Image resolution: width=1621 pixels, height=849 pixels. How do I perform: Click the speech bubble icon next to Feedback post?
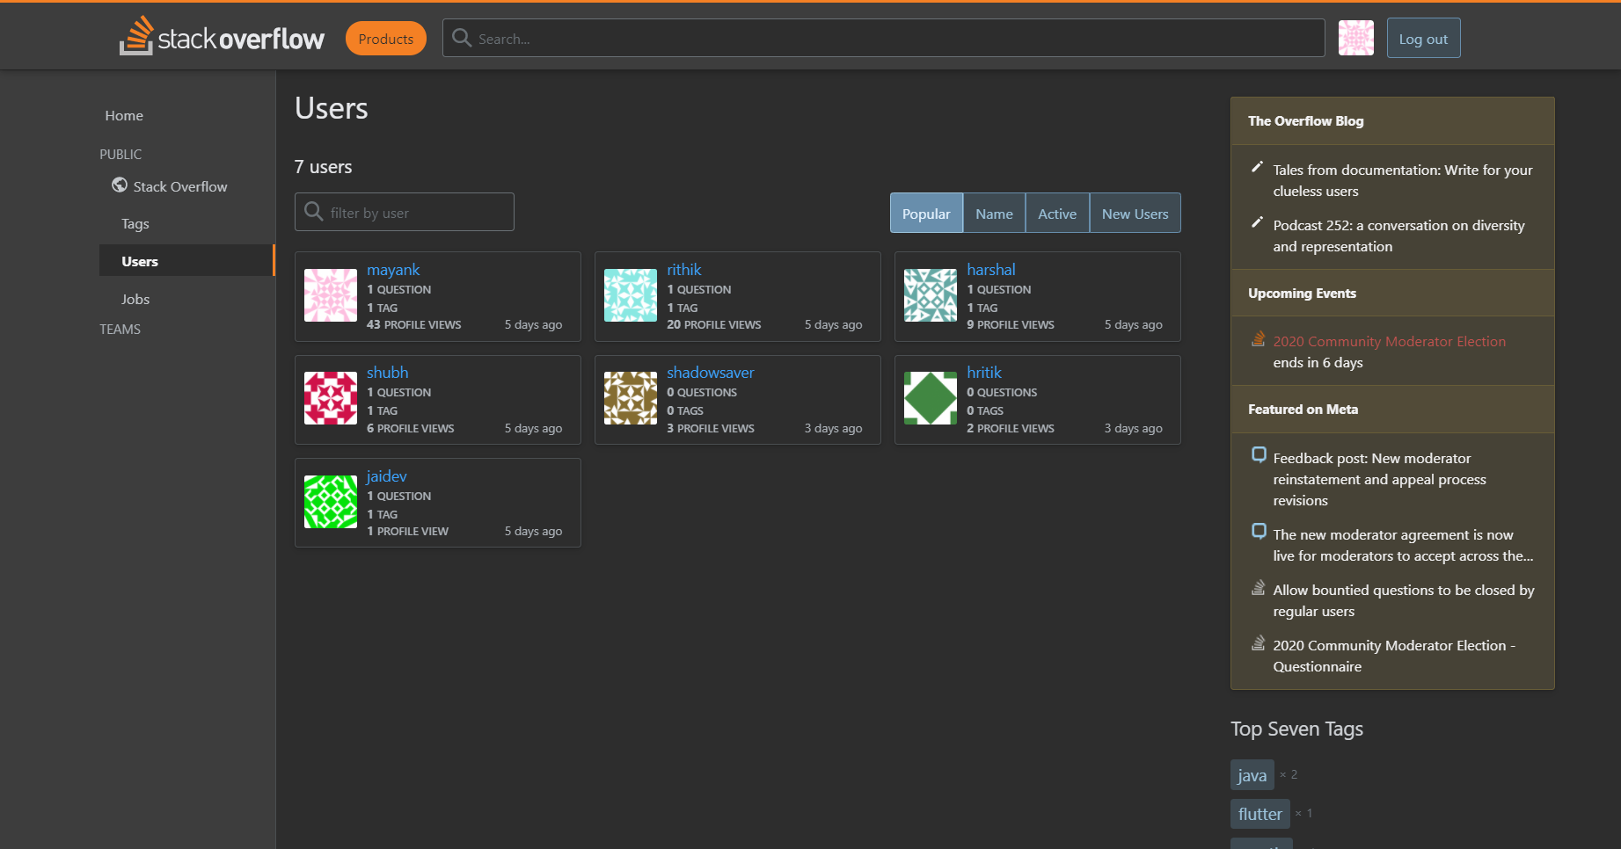pyautogui.click(x=1260, y=455)
